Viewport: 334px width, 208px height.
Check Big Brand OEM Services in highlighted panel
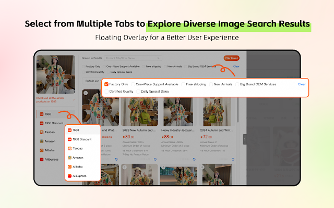pos(237,84)
